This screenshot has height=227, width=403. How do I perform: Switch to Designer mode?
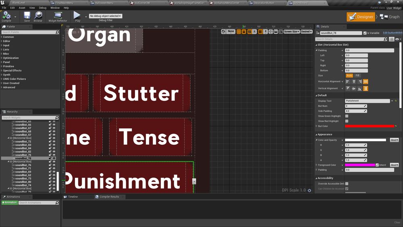pos(361,17)
